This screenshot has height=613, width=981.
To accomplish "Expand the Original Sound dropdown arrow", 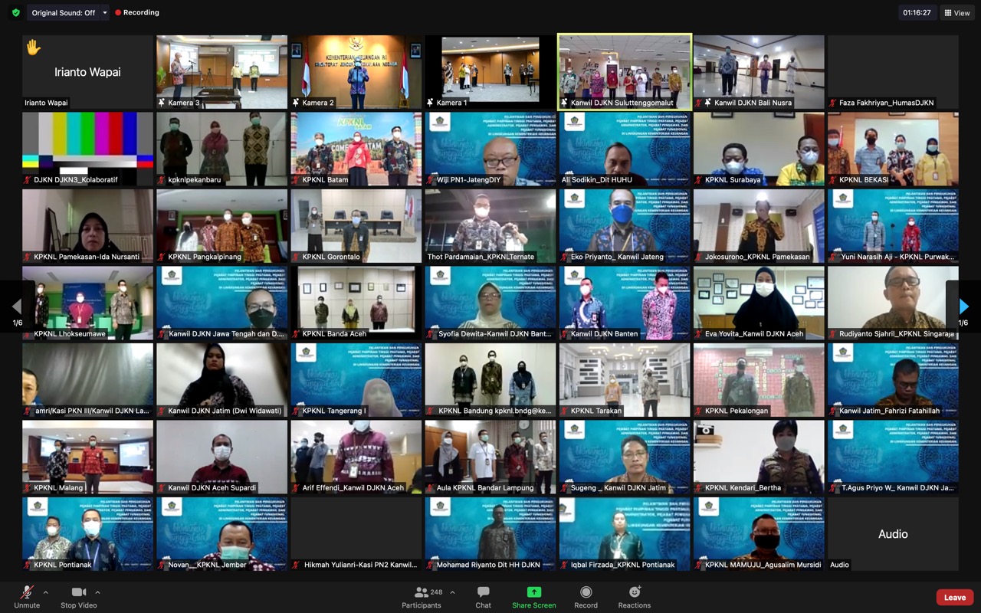I will [x=105, y=13].
